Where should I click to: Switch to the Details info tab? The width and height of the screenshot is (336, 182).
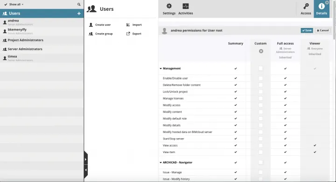(322, 9)
